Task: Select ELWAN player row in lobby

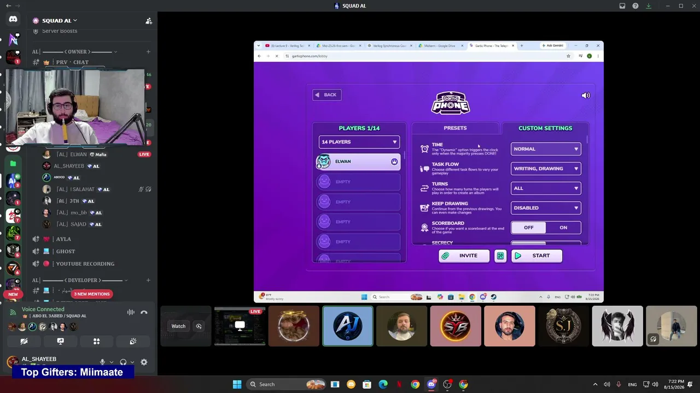Action: 358,162
